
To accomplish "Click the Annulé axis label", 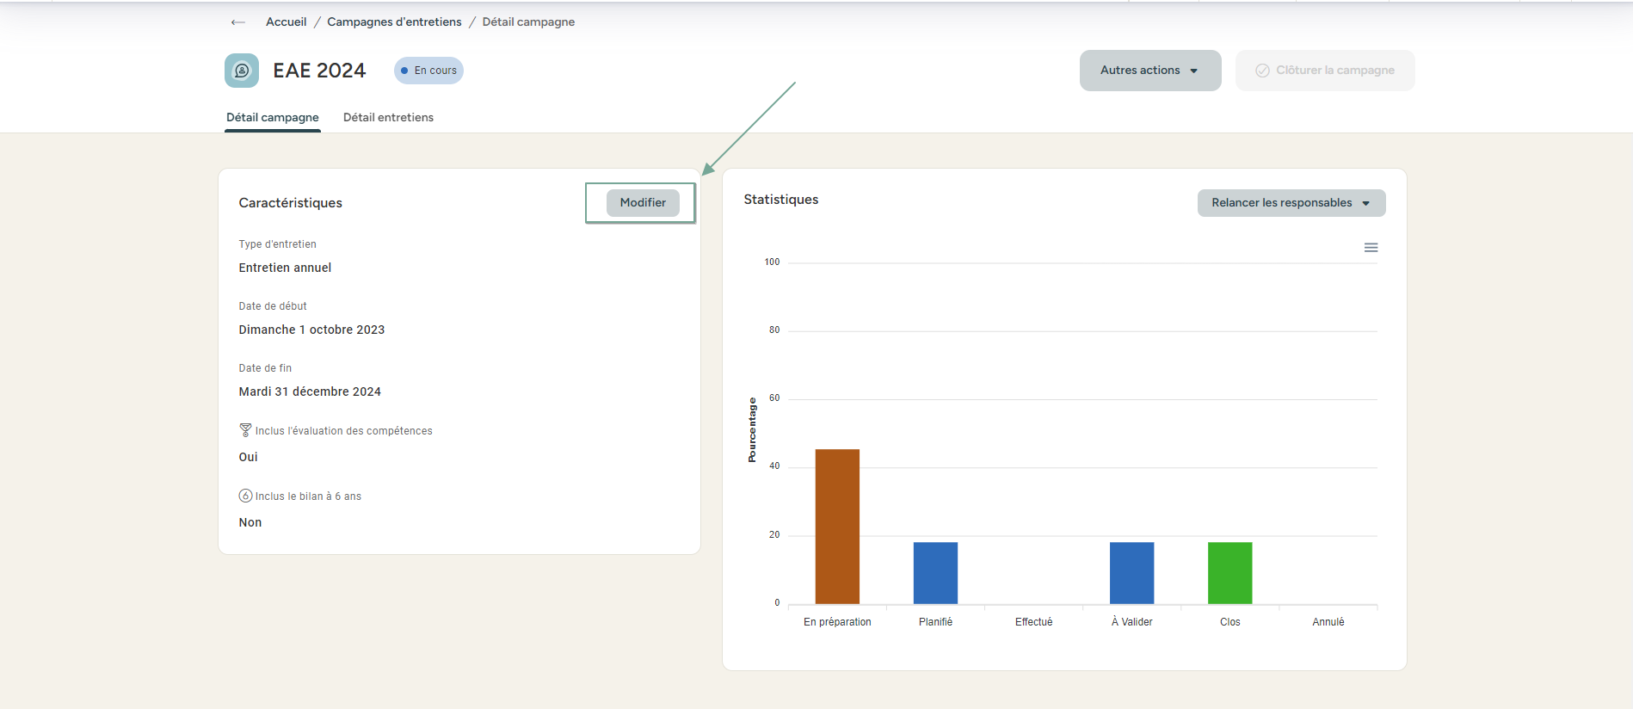I will (1328, 622).
